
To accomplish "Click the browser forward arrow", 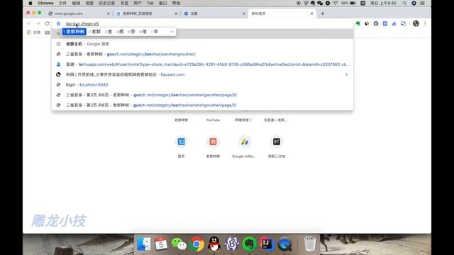I will 38,23.
